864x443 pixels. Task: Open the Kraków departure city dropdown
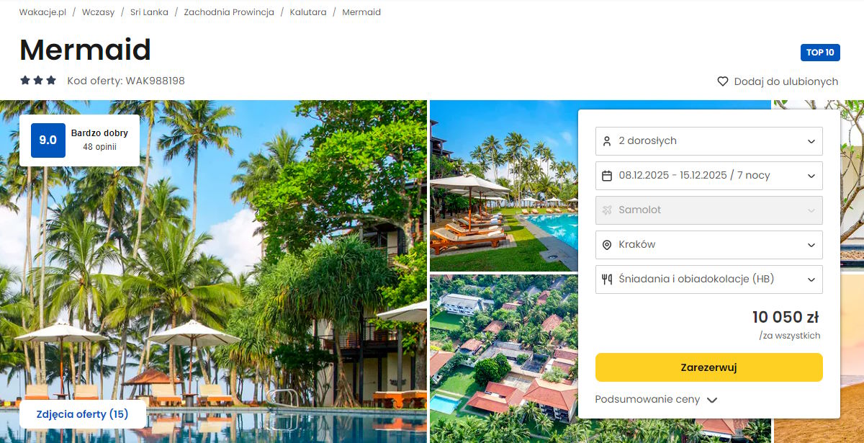tap(709, 245)
